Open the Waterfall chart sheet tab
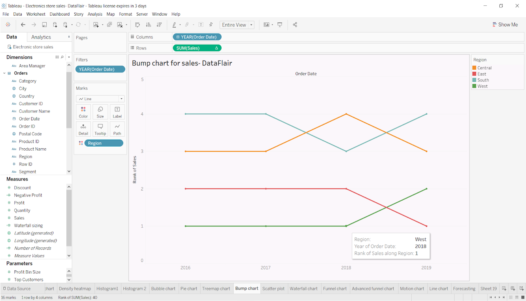 [x=304, y=289]
